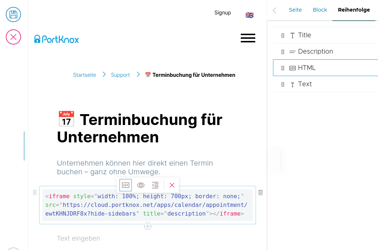
Task: Click the pink cancel circle icon
Action: (13, 37)
